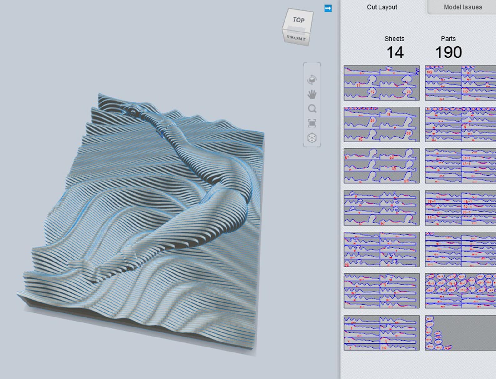Toggle perspective cube view icon

coord(312,138)
